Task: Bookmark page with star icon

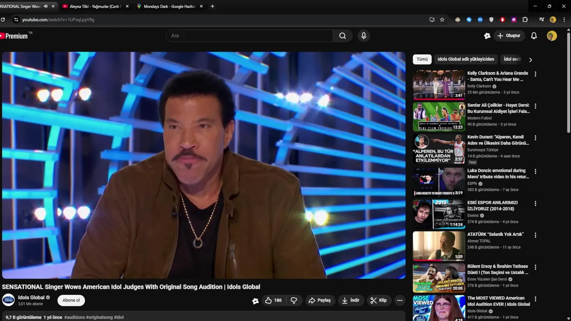Action: [442, 20]
